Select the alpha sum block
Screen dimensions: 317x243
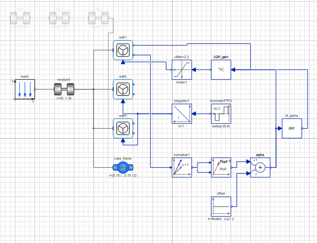coord(260,167)
